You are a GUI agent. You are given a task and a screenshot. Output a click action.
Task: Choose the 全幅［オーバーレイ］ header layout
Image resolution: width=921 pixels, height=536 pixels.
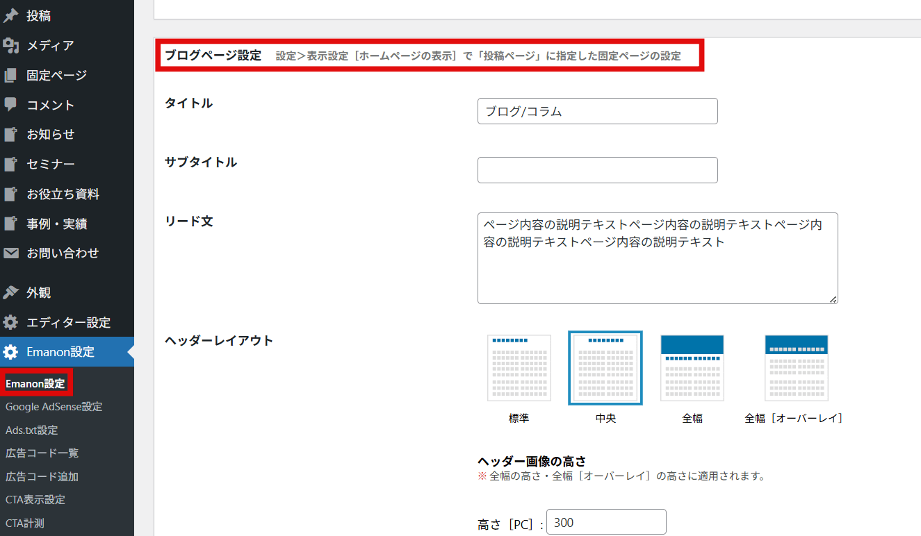(796, 368)
